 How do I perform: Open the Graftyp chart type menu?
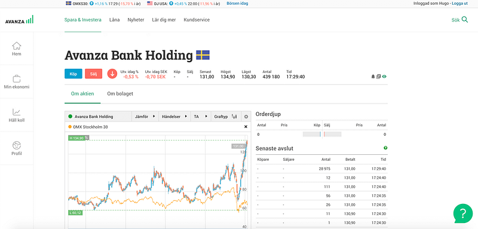[226, 117]
